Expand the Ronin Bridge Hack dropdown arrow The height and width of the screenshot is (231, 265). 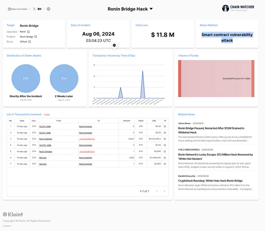coord(151,9)
